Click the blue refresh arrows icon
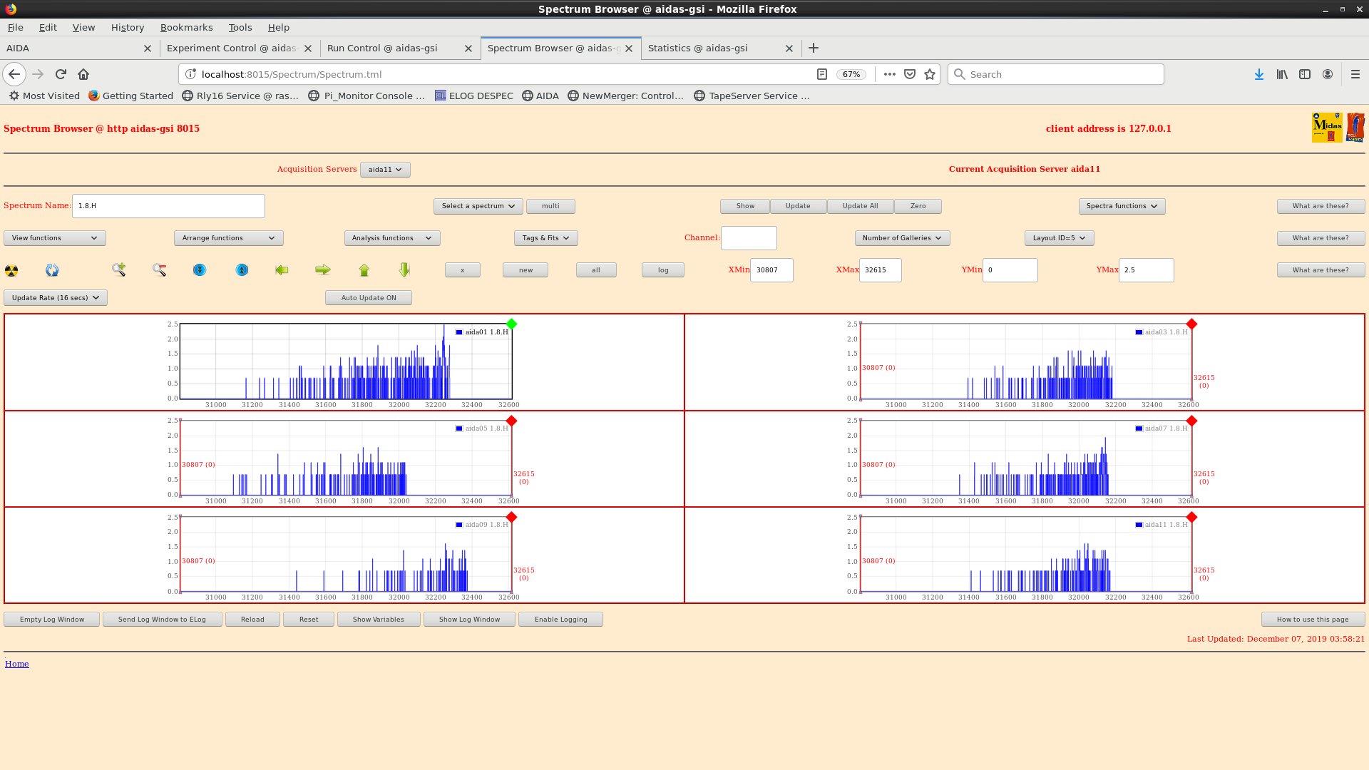1369x770 pixels. click(x=52, y=270)
